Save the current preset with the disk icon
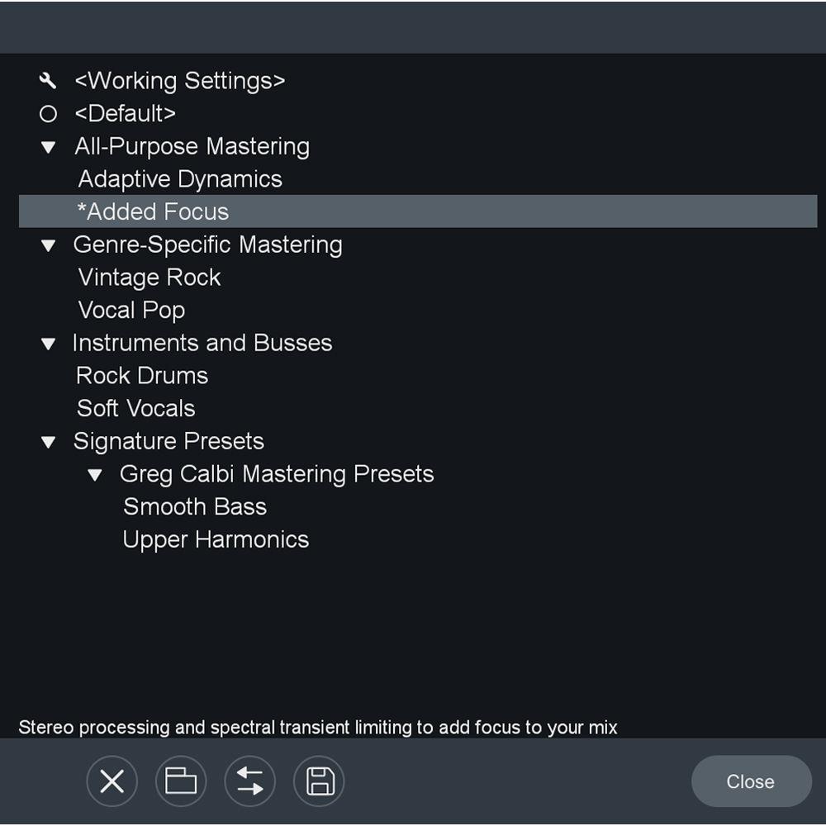 pos(319,781)
